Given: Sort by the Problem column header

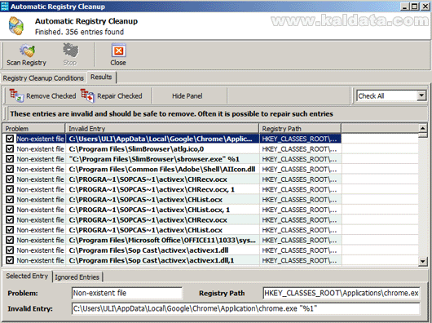Looking at the screenshot, I should tap(34, 128).
